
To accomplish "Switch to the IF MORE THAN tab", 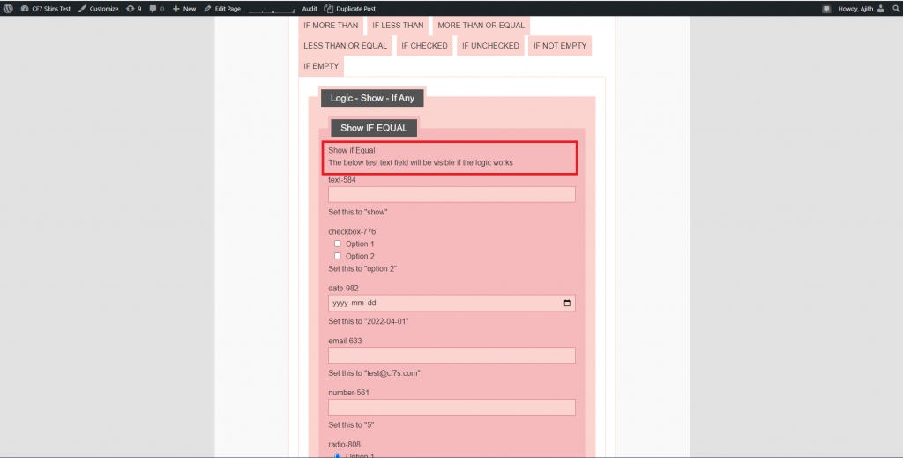I will tap(331, 26).
